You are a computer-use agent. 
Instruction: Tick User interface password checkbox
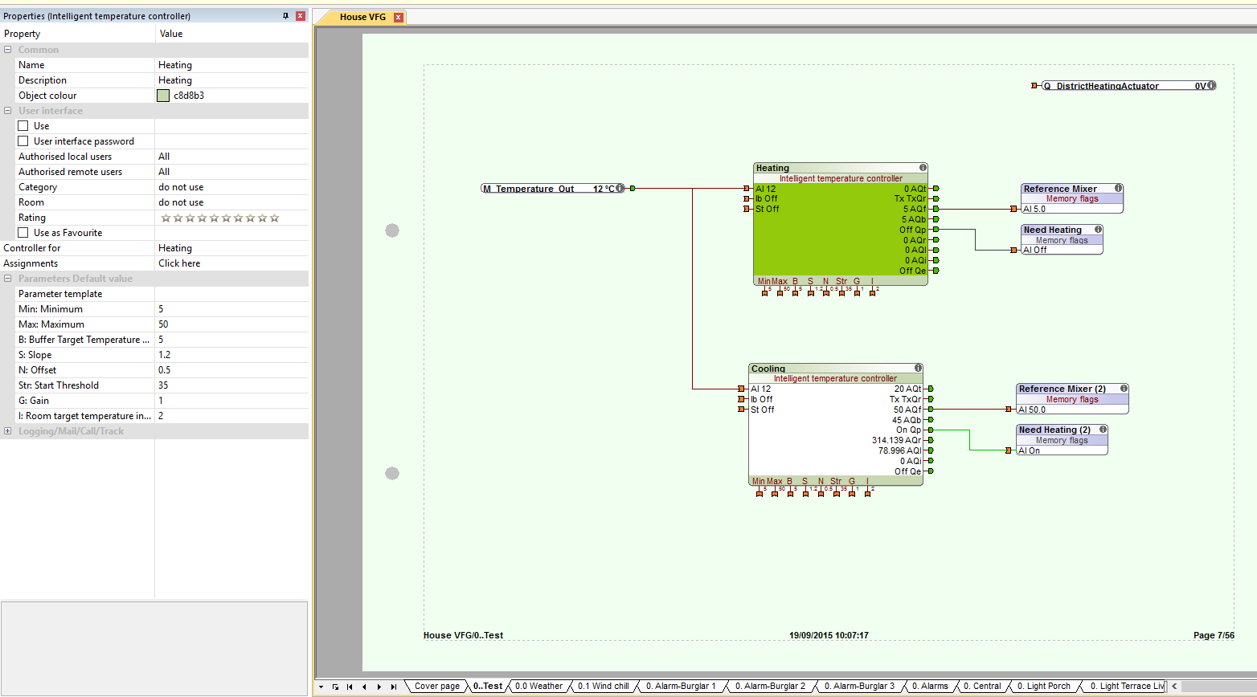point(23,141)
